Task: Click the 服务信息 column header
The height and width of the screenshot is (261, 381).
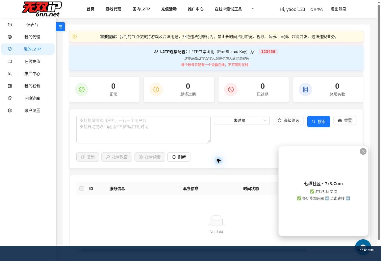Action: (x=117, y=189)
